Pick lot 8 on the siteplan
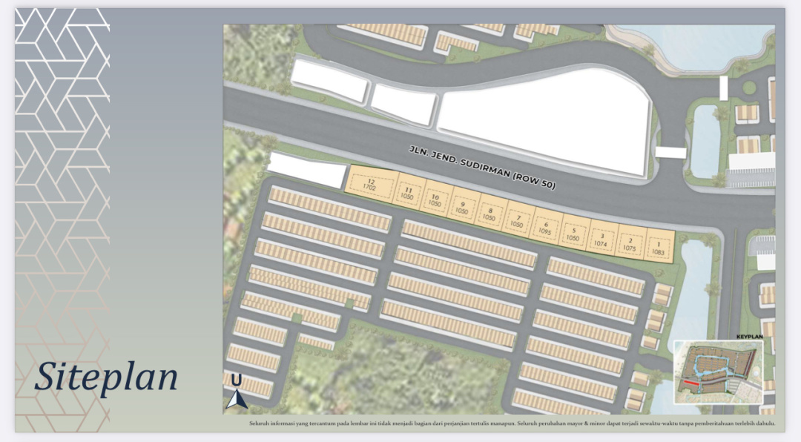Screen dimensions: 801x442 489,214
